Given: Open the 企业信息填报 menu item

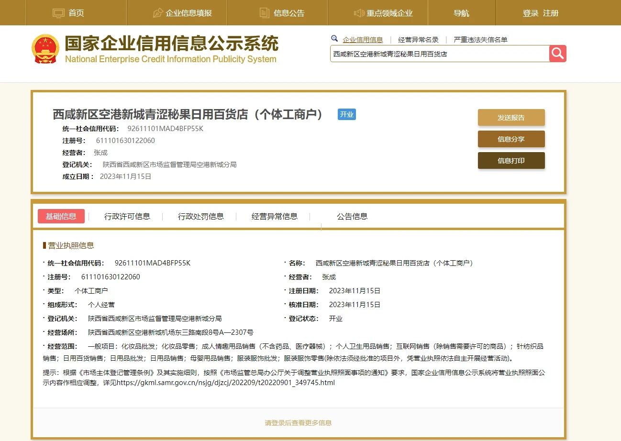Looking at the screenshot, I should [189, 13].
